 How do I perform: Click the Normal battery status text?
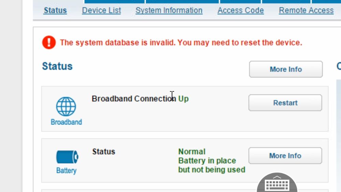192,151
